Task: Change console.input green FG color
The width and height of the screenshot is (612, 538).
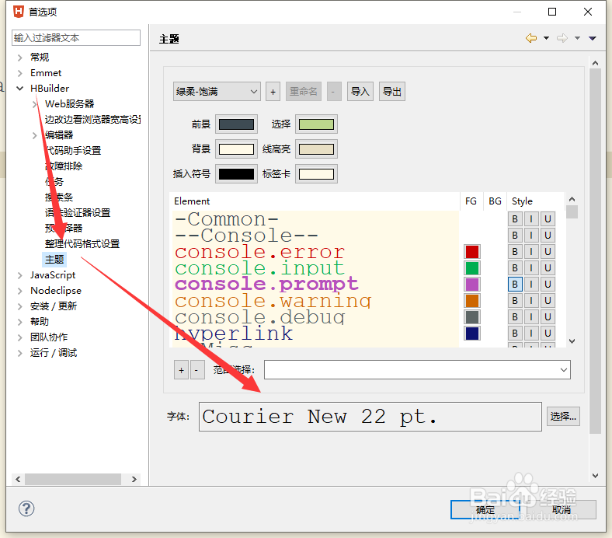Action: point(472,268)
